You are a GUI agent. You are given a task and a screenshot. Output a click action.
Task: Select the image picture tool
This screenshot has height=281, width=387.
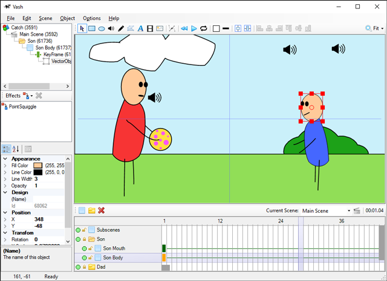[160, 28]
